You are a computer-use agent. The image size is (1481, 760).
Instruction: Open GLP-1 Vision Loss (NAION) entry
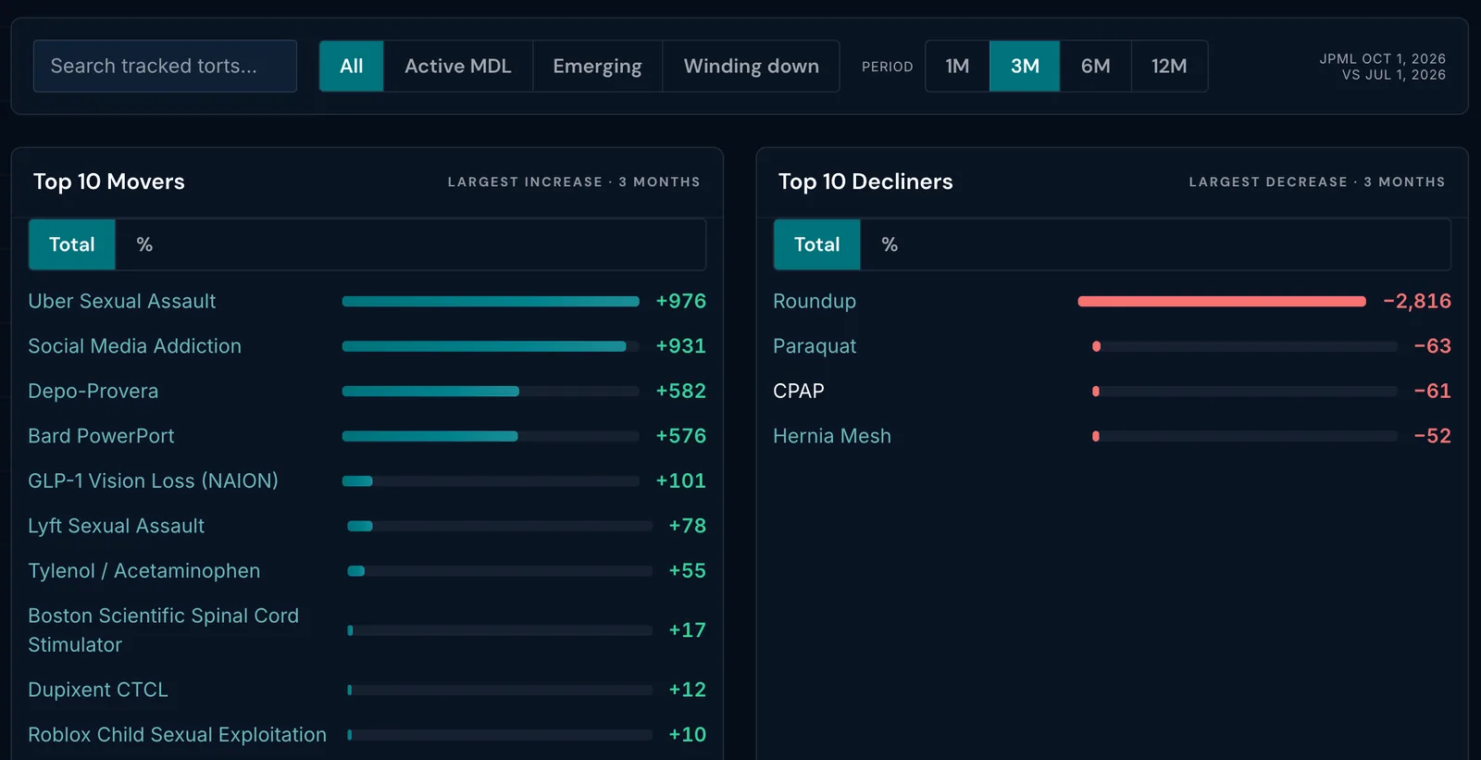pos(153,480)
